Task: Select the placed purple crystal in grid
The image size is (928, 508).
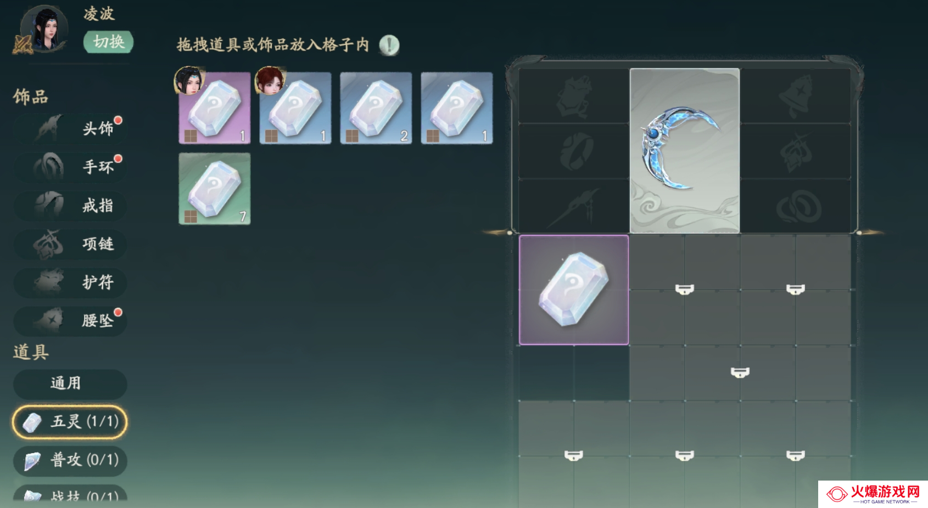Action: pyautogui.click(x=574, y=290)
